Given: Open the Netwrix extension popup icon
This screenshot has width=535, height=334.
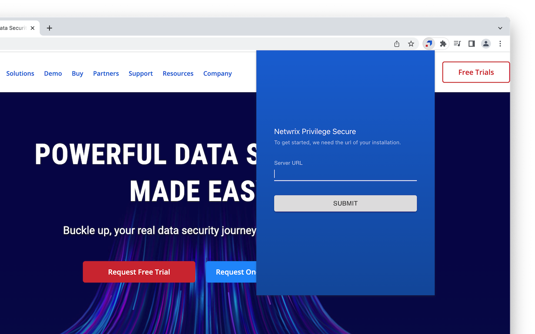Looking at the screenshot, I should pos(428,43).
